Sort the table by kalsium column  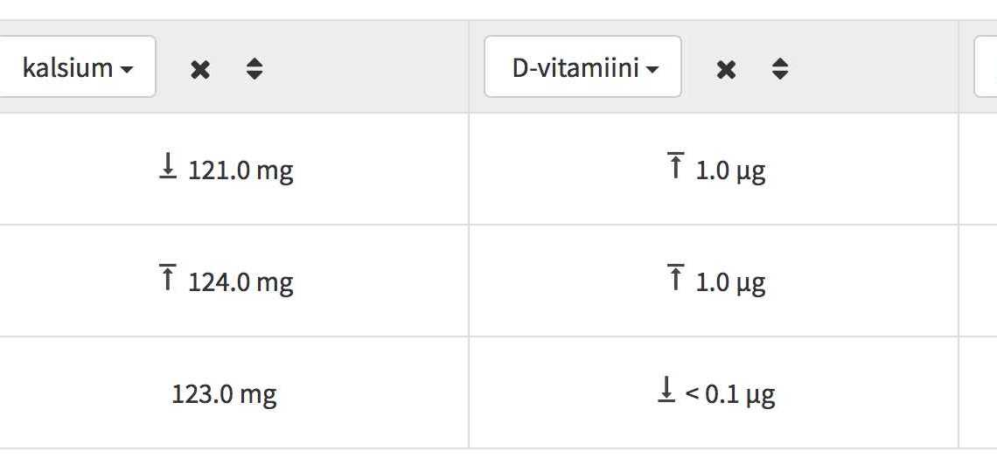(x=254, y=68)
